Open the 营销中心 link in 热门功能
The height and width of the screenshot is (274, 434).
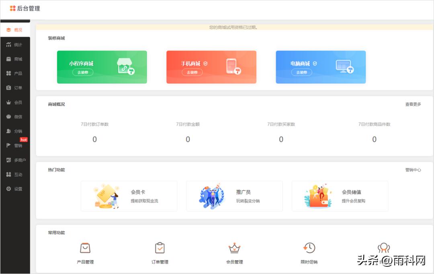click(x=412, y=169)
